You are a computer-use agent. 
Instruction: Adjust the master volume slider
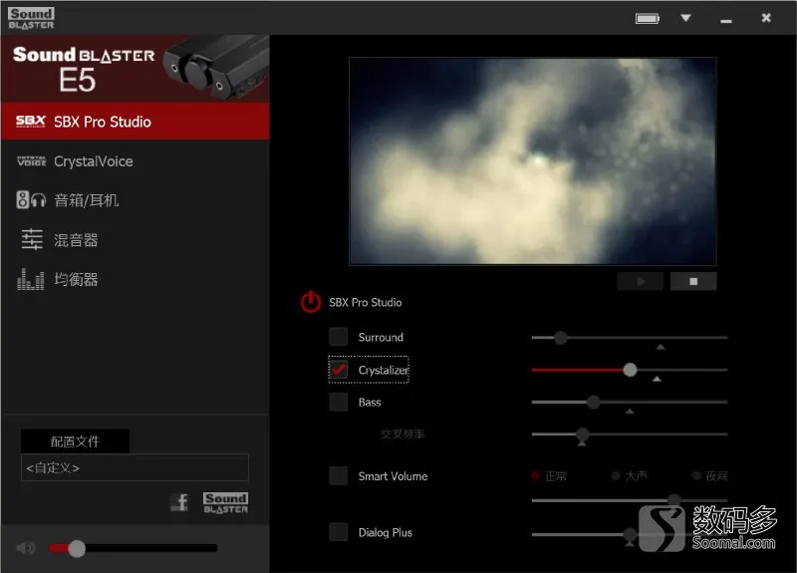pyautogui.click(x=133, y=548)
